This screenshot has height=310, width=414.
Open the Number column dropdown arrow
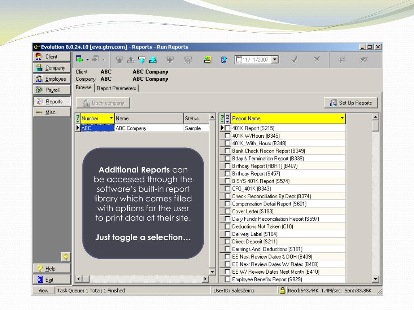[112, 118]
